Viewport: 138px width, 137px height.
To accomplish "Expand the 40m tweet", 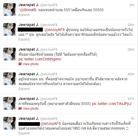I will point(24,89).
